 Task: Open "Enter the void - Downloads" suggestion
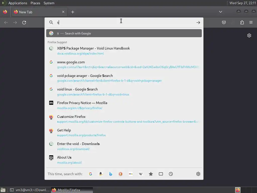[124, 146]
